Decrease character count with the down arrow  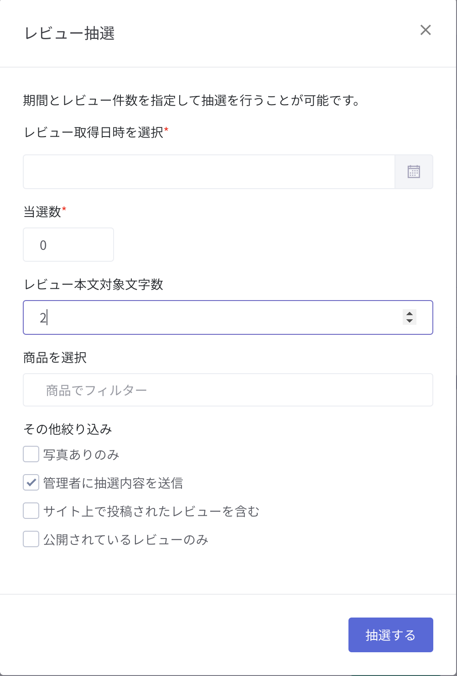pyautogui.click(x=410, y=321)
